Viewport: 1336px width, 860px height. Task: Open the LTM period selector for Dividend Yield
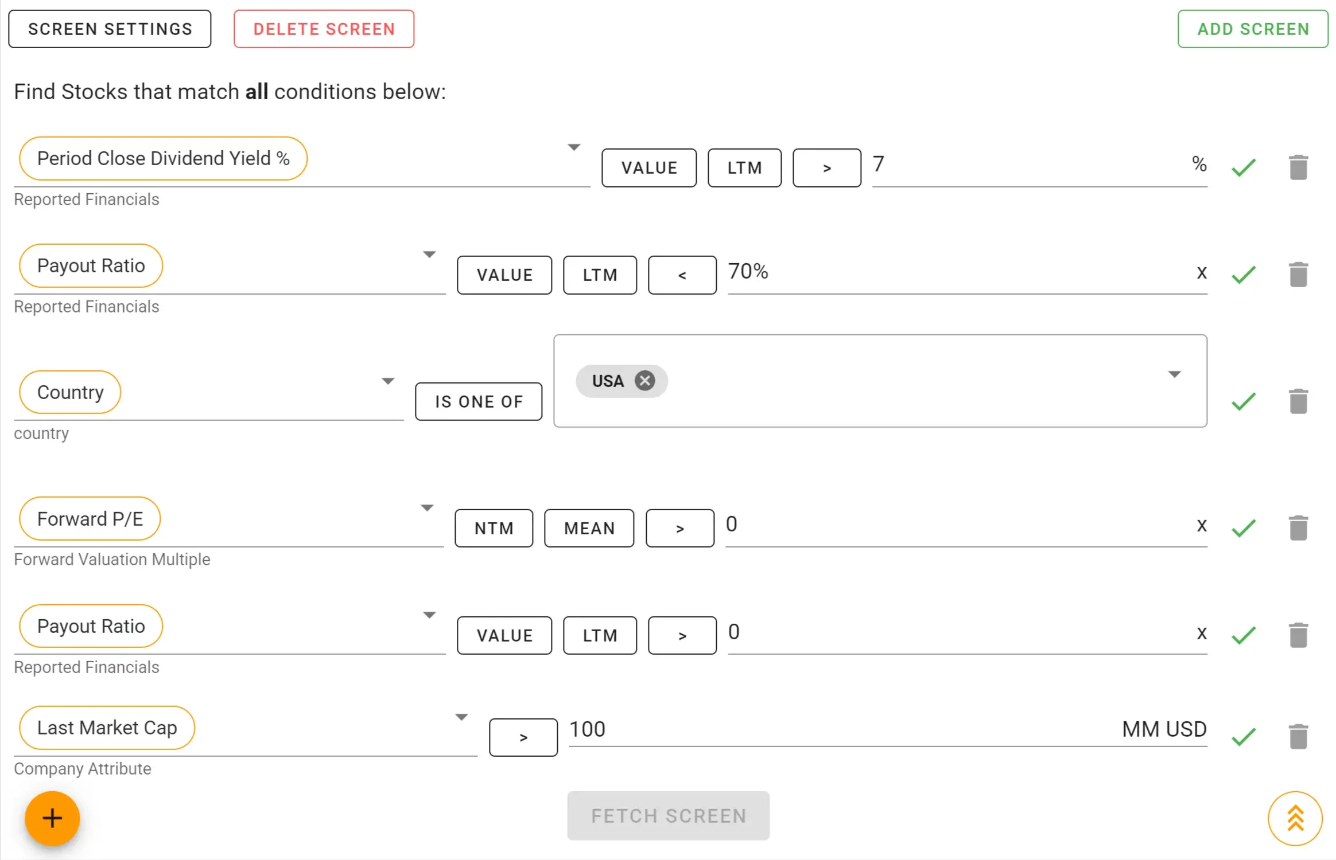click(x=744, y=167)
